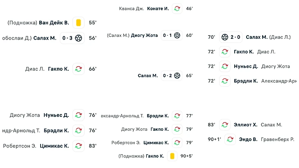Click substitution icon at 77' for Брэдли К.
Viewport: 299px width, 168px height.
pyautogui.click(x=177, y=116)
